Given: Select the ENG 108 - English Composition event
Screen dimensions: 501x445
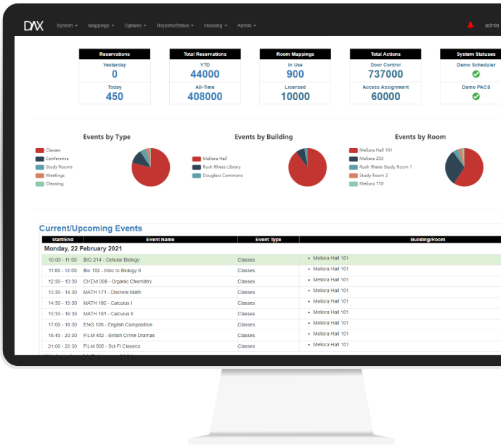Looking at the screenshot, I should click(118, 325).
